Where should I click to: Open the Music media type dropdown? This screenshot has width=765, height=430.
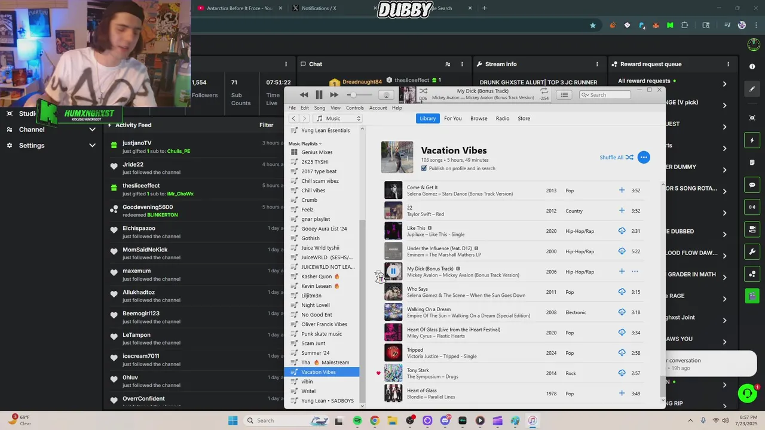pos(339,118)
